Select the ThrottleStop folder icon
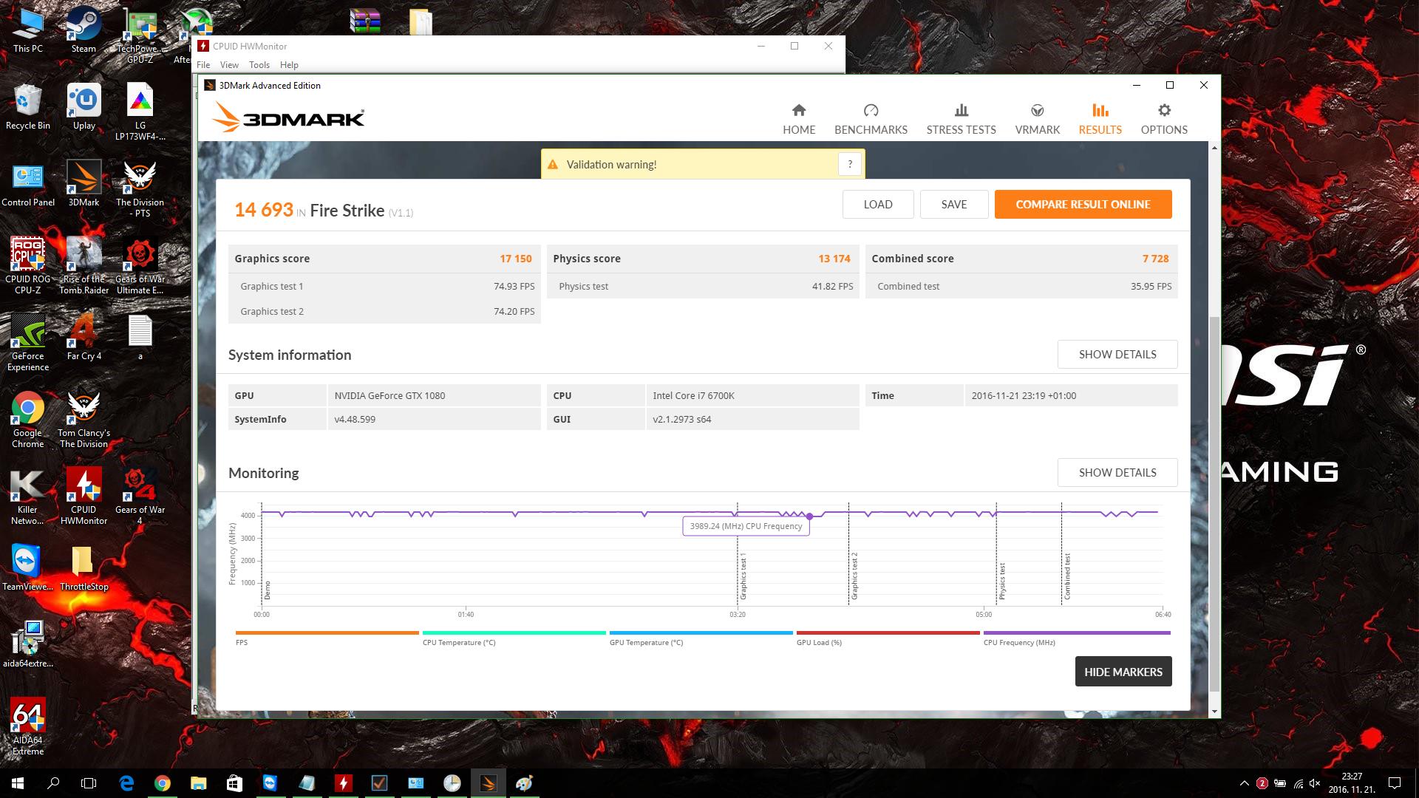 click(x=84, y=569)
